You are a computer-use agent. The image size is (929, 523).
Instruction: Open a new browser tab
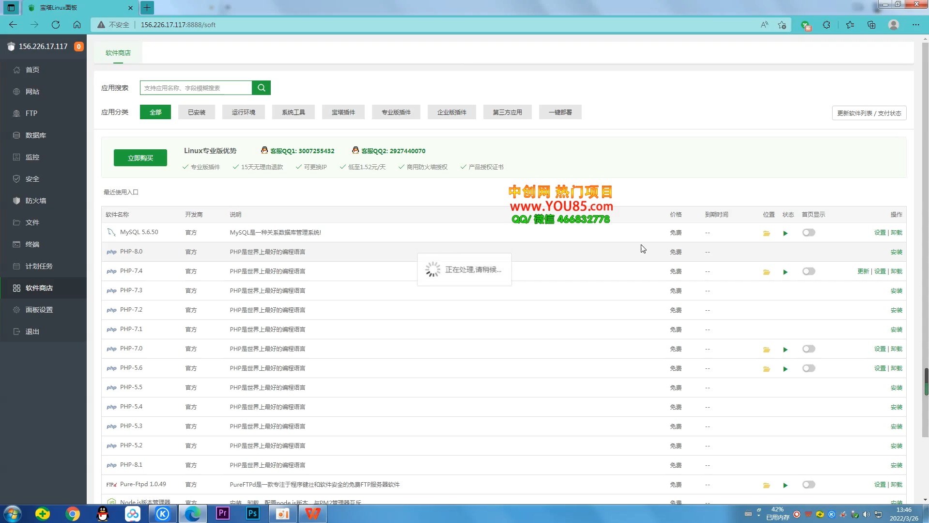click(147, 7)
